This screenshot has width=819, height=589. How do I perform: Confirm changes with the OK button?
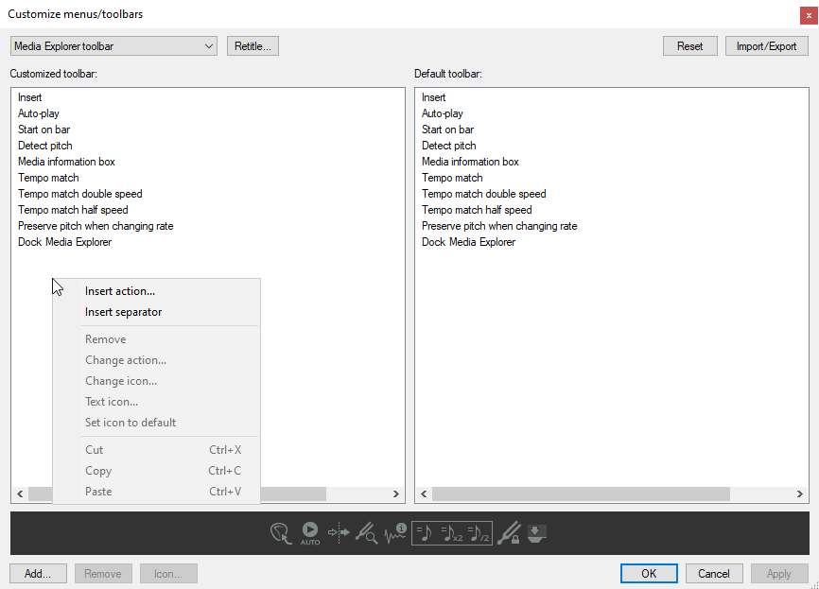[649, 573]
